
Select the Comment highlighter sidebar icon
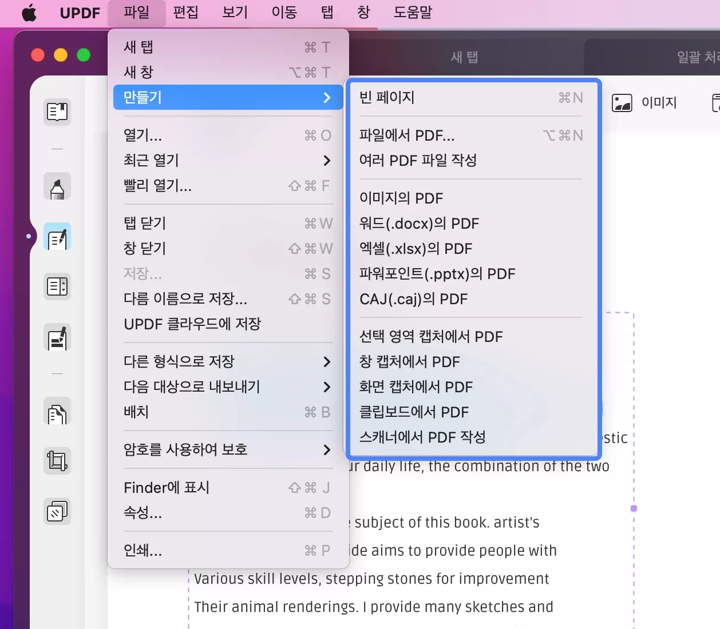(x=57, y=186)
